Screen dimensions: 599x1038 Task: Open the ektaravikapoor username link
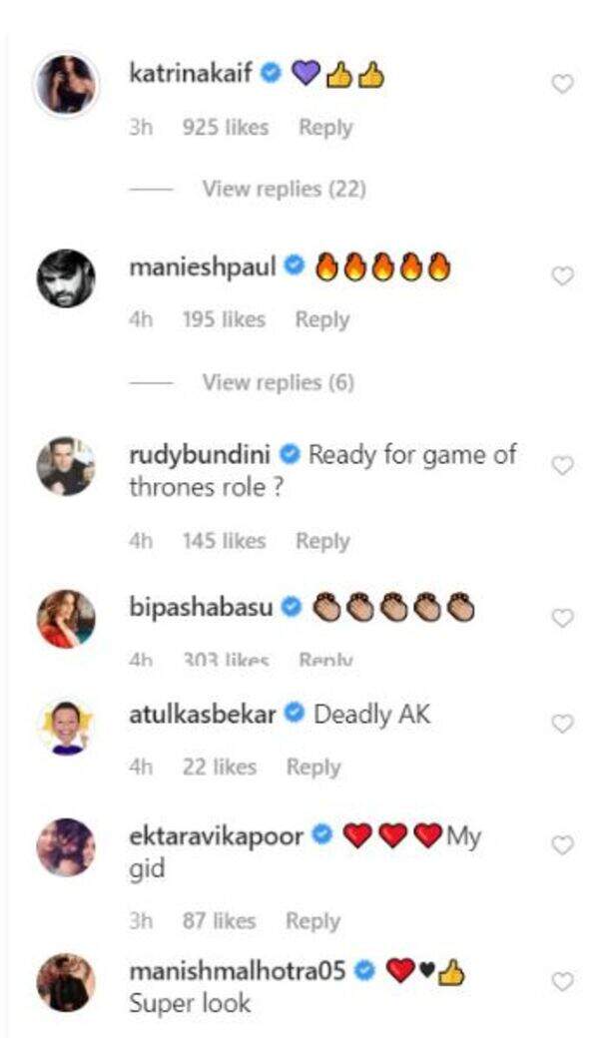[217, 836]
